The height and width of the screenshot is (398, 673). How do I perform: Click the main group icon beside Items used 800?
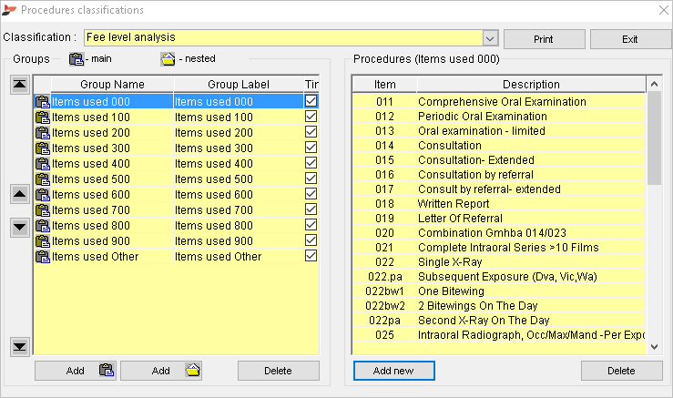pos(43,225)
